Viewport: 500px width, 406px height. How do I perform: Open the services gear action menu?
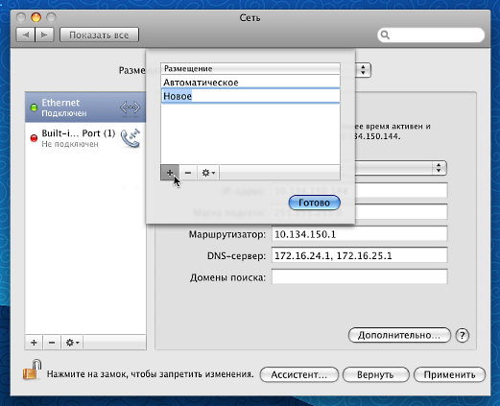point(72,343)
